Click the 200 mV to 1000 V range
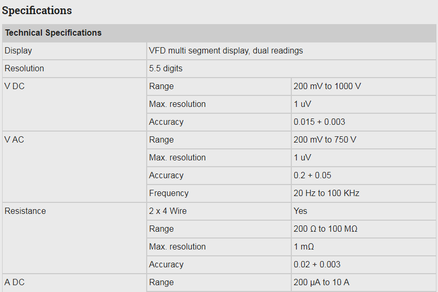438x292 pixels. coord(327,86)
